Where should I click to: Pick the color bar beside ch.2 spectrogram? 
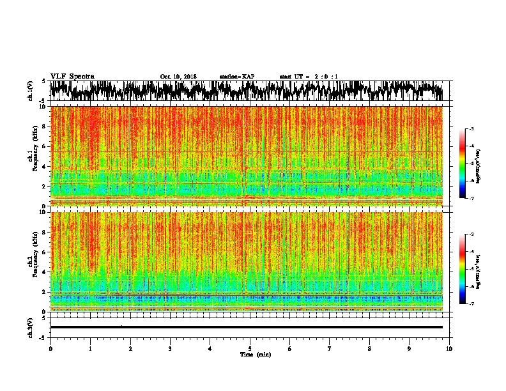[x=462, y=269]
